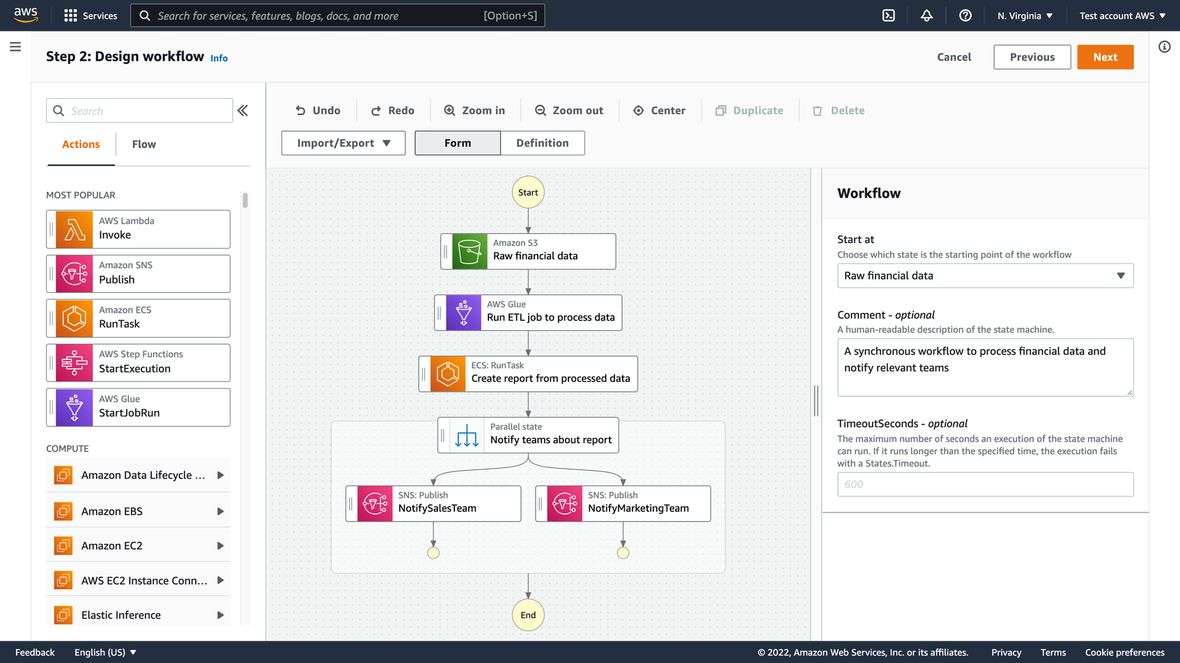Zoom in on the workflow canvas
This screenshot has height=663, width=1180.
tap(474, 110)
